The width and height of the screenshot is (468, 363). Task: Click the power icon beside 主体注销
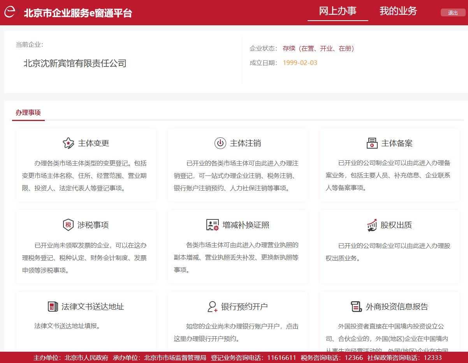tap(220, 143)
